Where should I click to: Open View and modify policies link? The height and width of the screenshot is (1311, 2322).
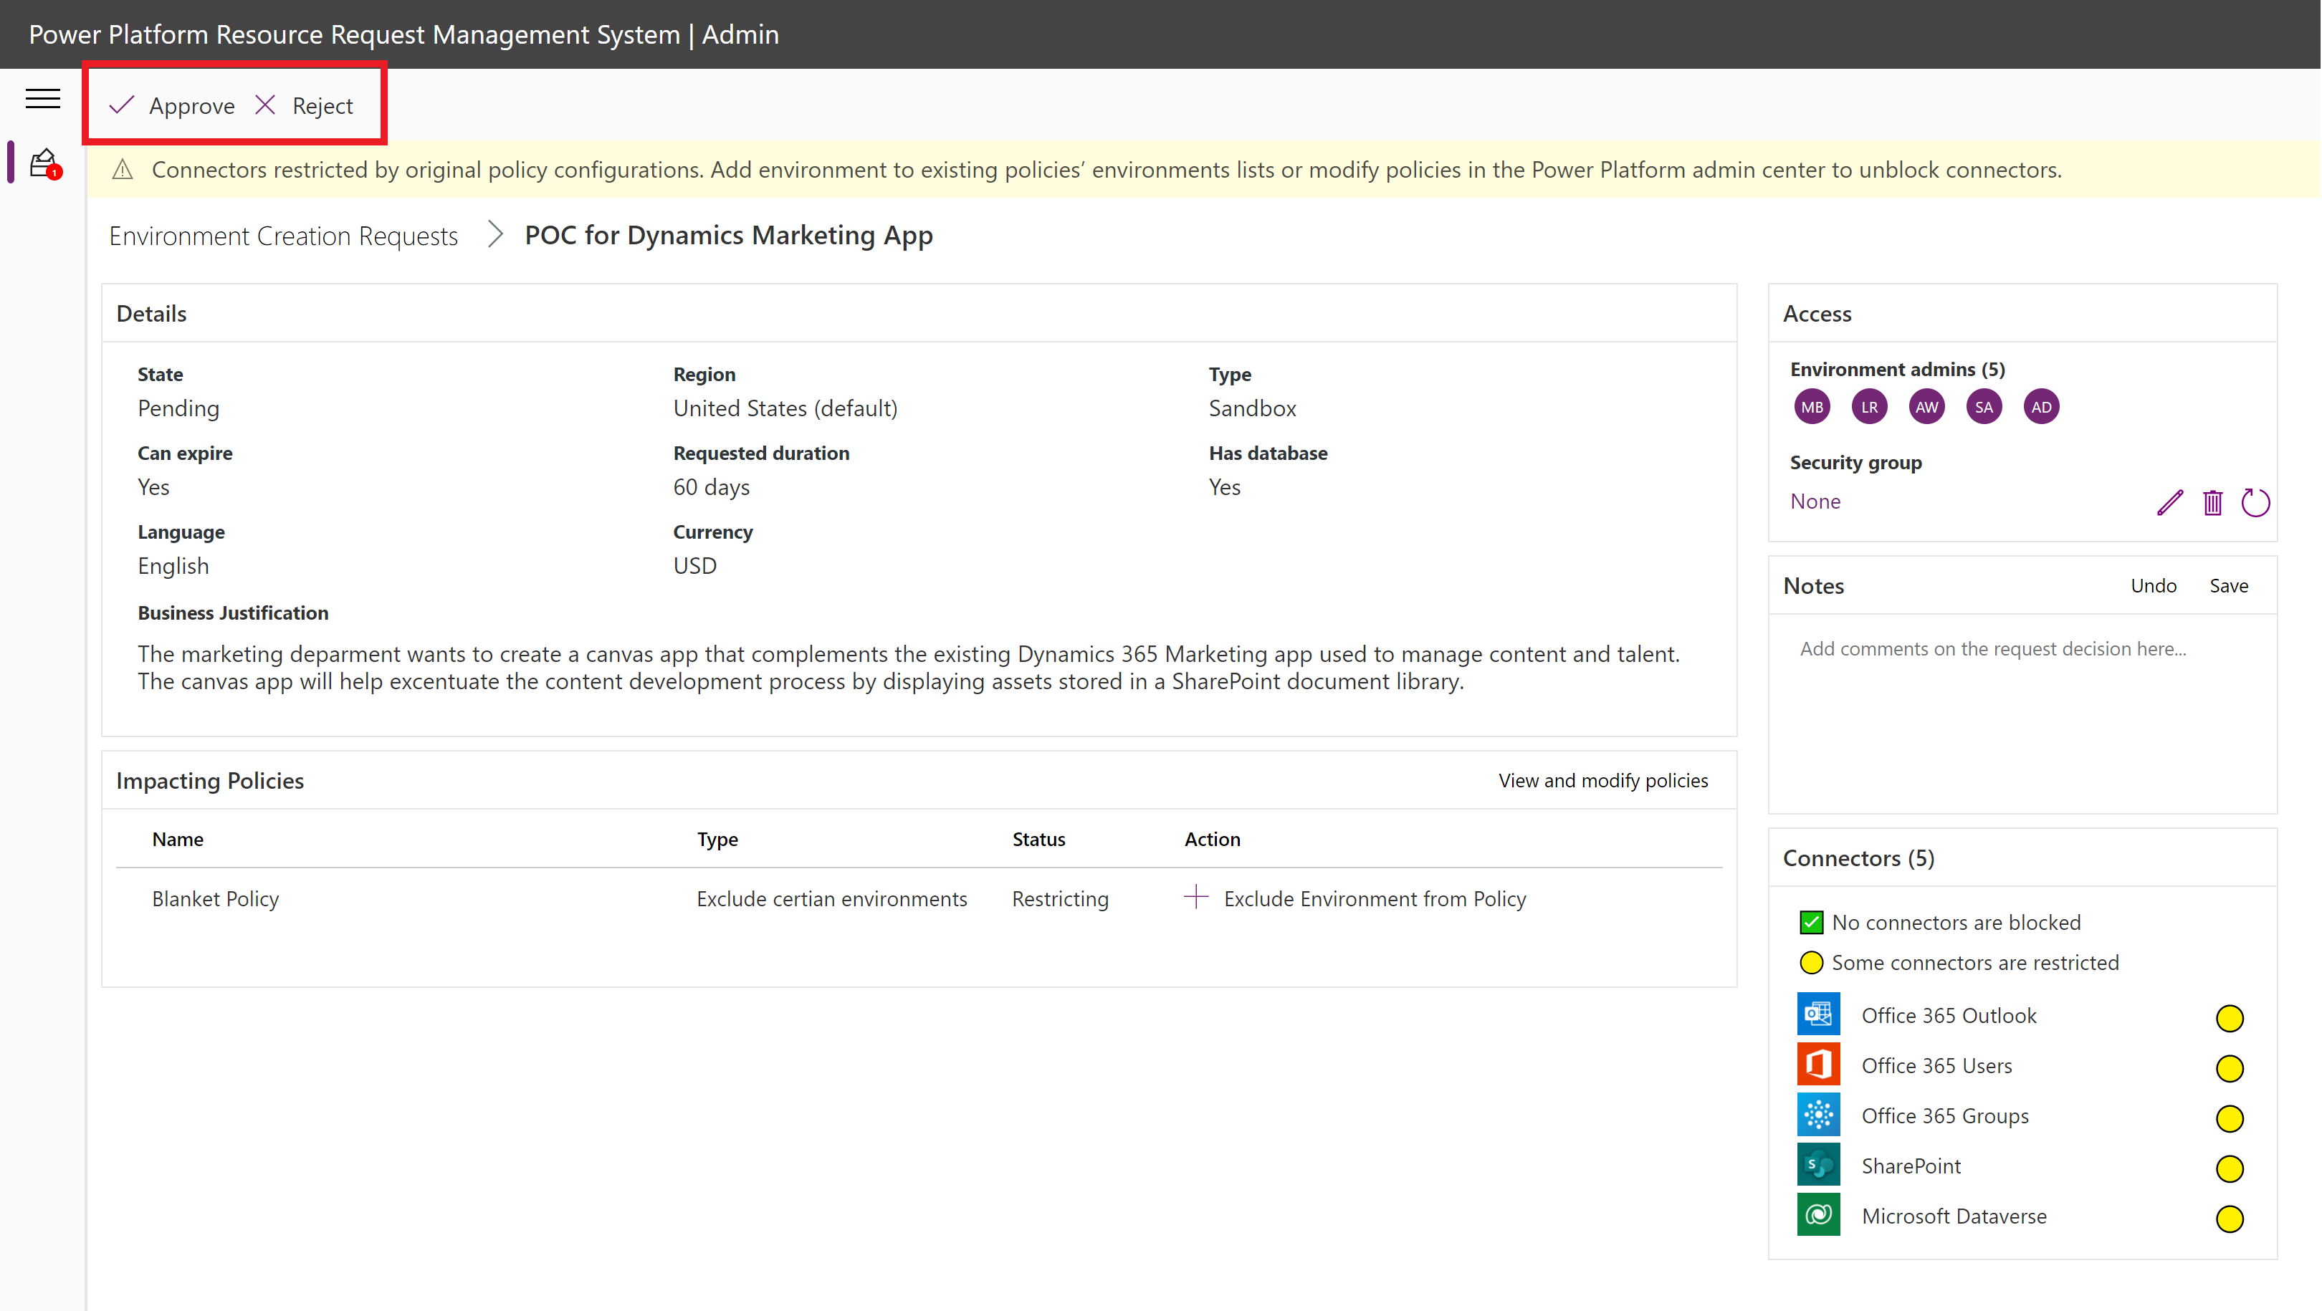tap(1602, 780)
